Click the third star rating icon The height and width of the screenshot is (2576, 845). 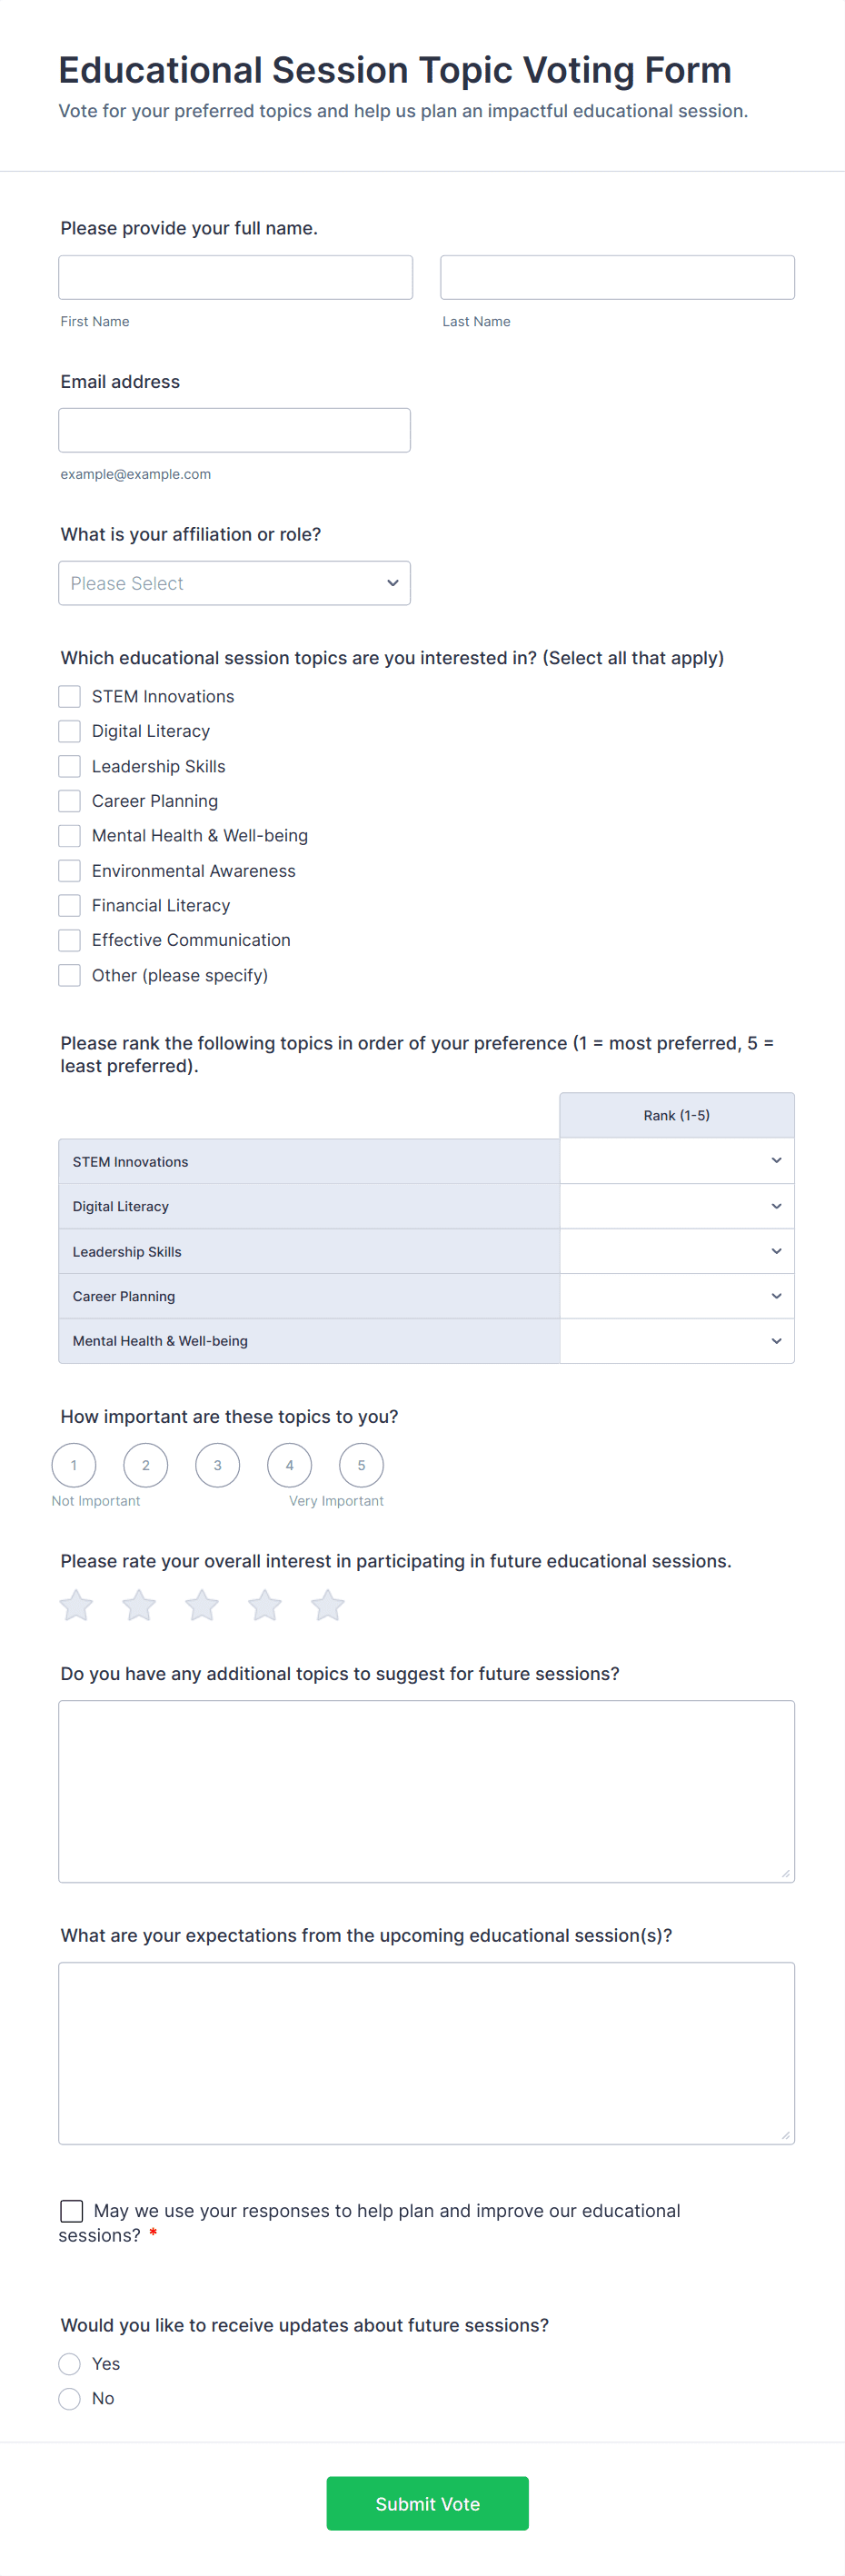pos(202,1605)
